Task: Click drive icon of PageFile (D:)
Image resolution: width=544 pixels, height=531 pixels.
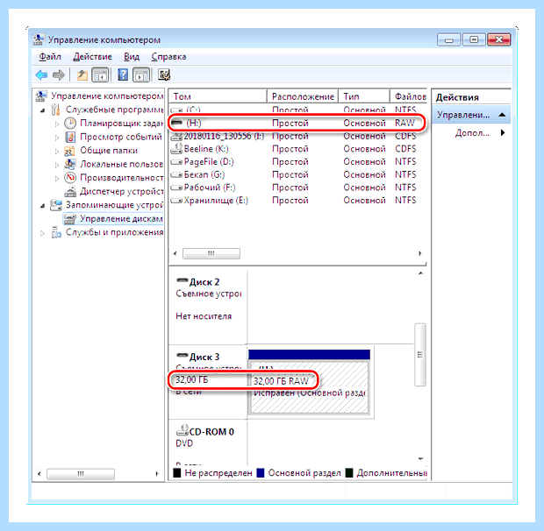Action: (x=176, y=162)
